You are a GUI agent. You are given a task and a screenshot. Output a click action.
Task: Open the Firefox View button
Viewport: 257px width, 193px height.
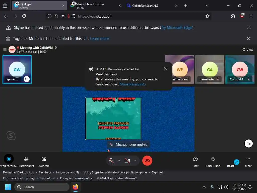(x=5, y=6)
